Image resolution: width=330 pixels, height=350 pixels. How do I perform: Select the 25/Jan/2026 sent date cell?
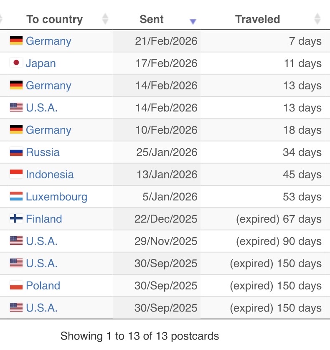167,152
